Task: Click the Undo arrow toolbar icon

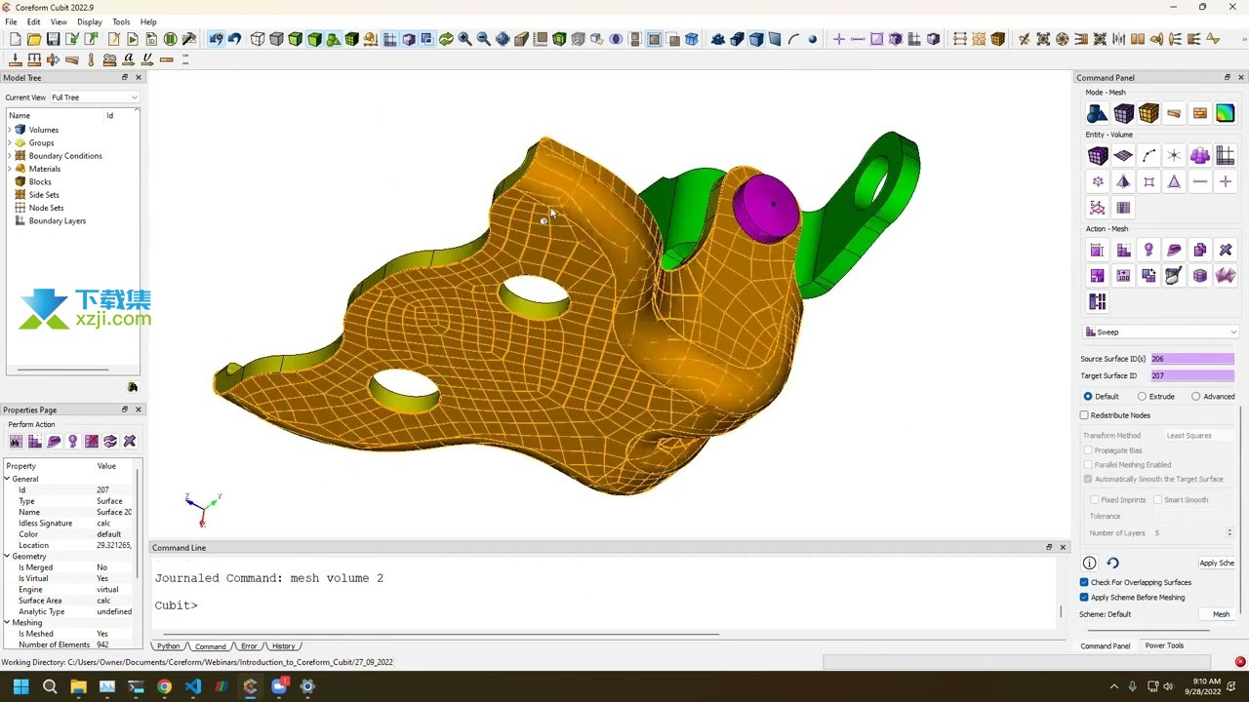Action: 234,39
